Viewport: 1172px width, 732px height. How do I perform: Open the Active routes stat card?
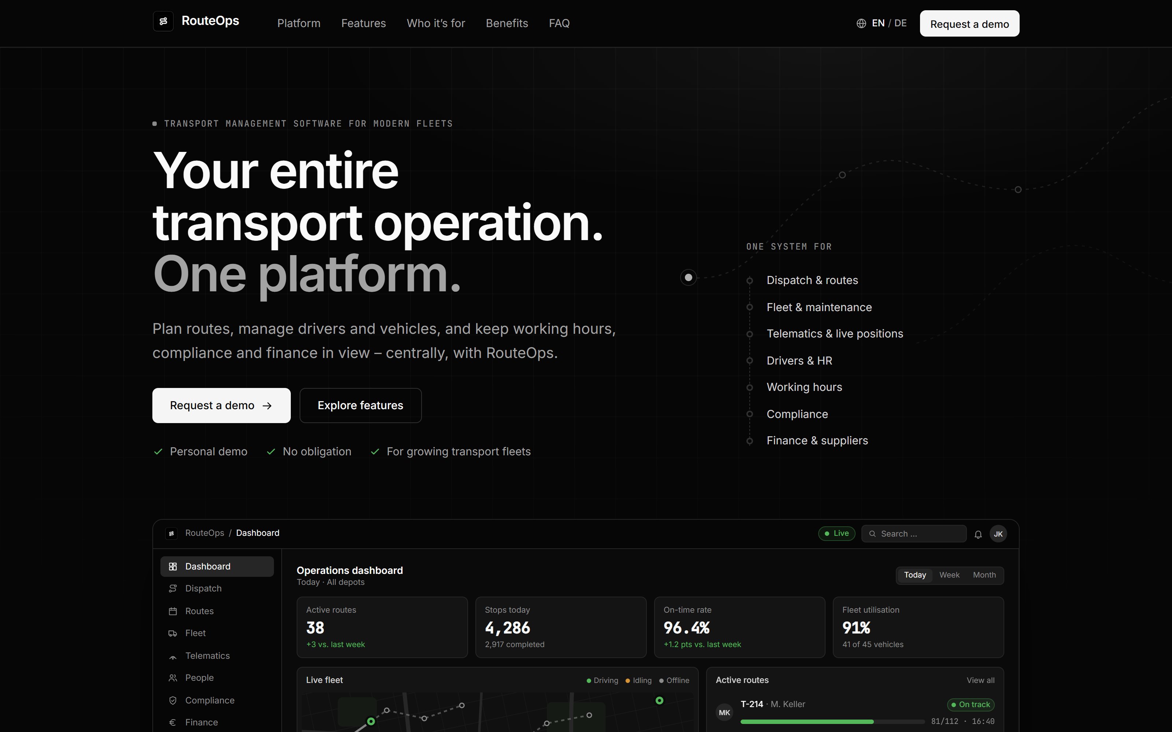(382, 627)
